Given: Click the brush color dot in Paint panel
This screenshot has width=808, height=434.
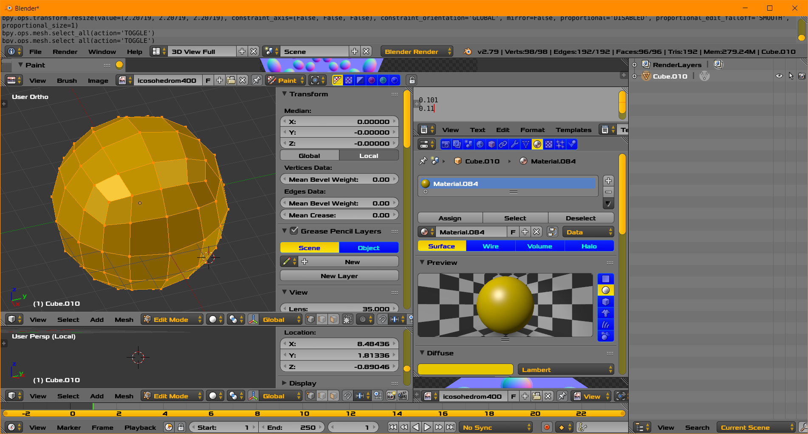Looking at the screenshot, I should click(119, 65).
